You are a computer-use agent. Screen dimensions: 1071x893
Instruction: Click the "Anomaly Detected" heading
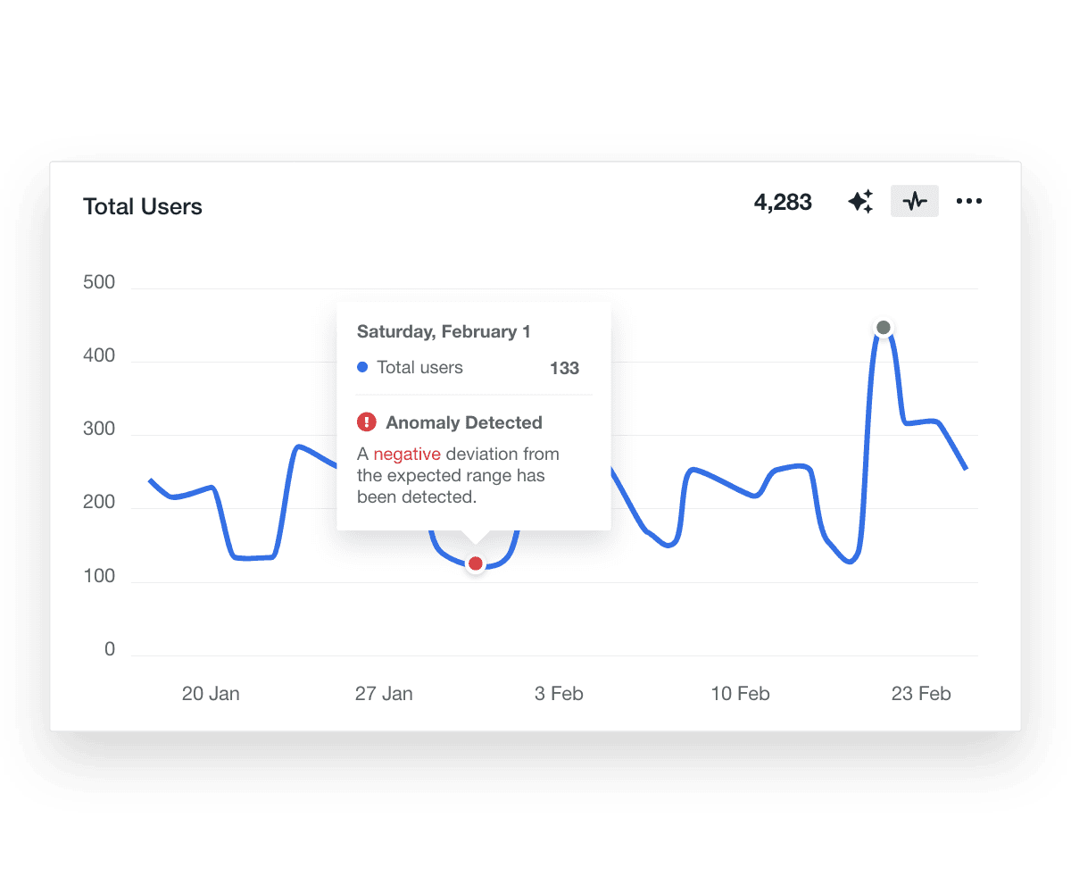[x=464, y=422]
